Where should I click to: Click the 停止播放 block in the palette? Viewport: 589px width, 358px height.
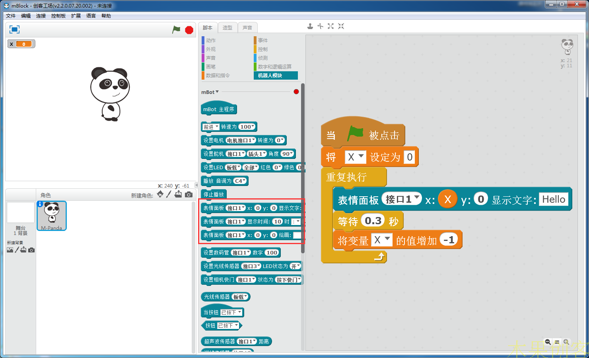[213, 194]
